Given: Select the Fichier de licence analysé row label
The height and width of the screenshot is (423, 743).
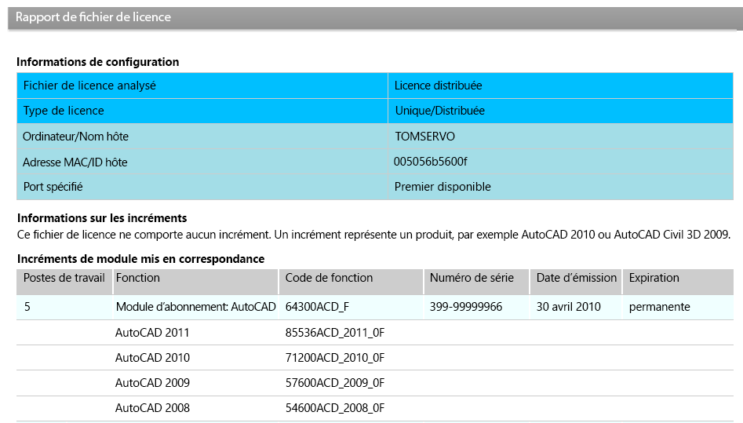Looking at the screenshot, I should tap(89, 86).
